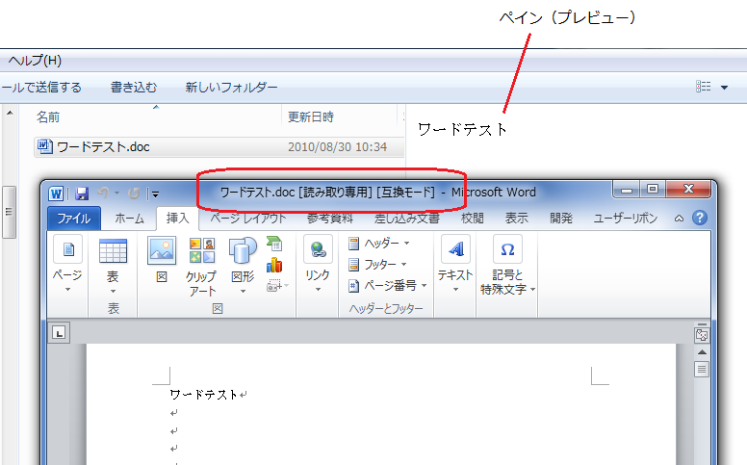Viewport: 747px width, 465px height.
Task: Select the ワードテスト.doc file in Explorer
Action: (x=103, y=147)
